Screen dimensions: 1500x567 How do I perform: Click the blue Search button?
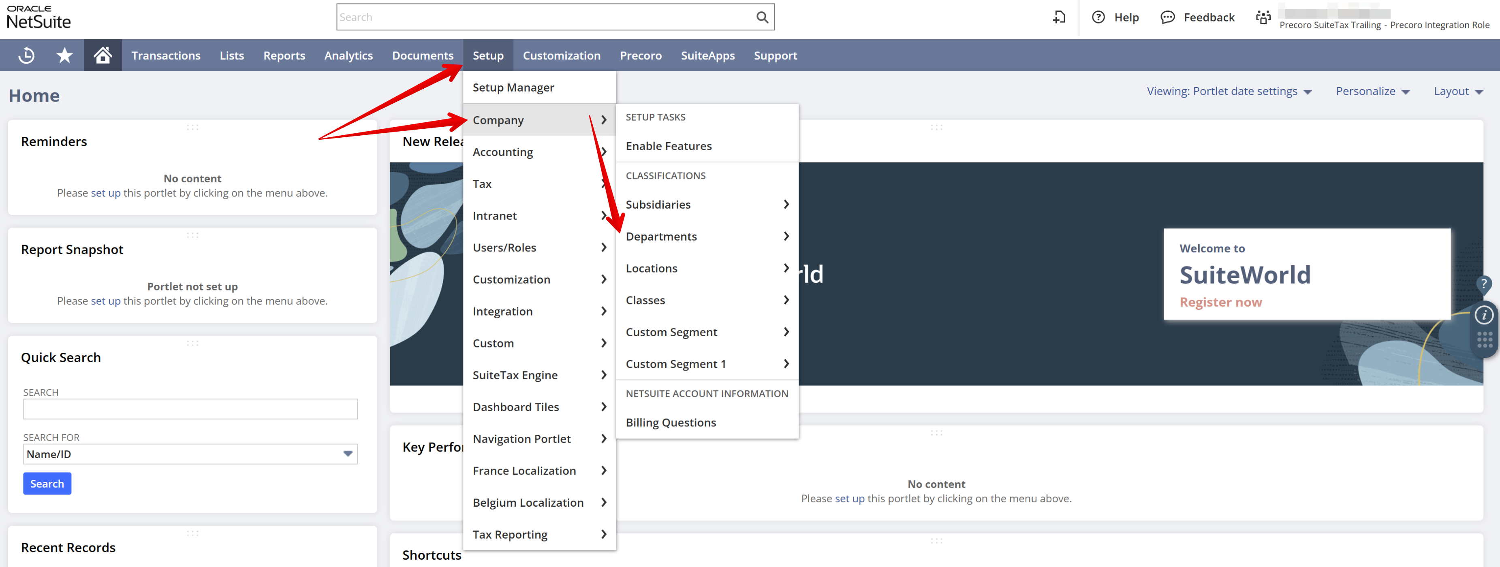(x=47, y=484)
